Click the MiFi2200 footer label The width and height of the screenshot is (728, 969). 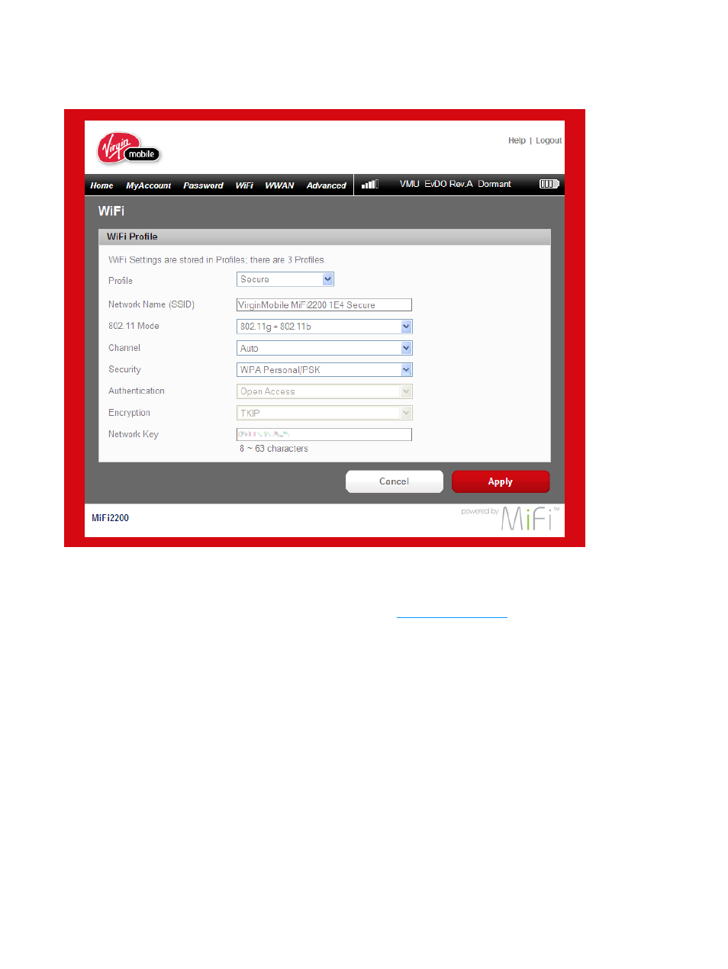pyautogui.click(x=111, y=518)
